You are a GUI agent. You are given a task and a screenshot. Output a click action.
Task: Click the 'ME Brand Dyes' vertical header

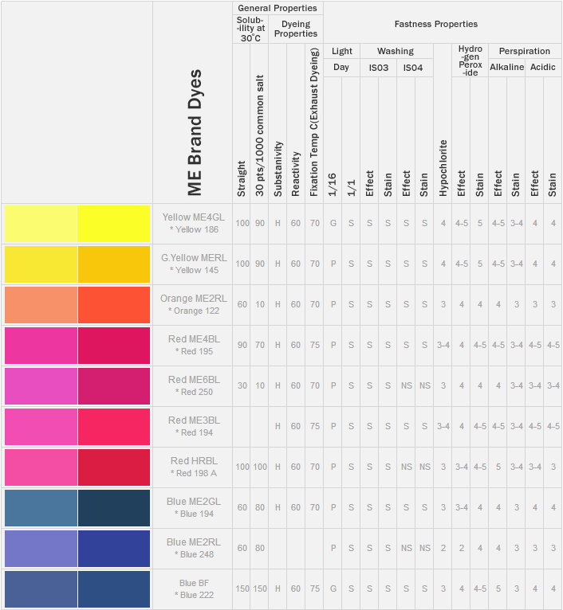pos(195,132)
